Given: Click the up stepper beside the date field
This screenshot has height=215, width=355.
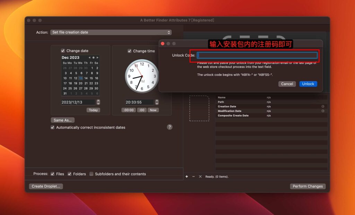Looking at the screenshot, I should [x=98, y=101].
